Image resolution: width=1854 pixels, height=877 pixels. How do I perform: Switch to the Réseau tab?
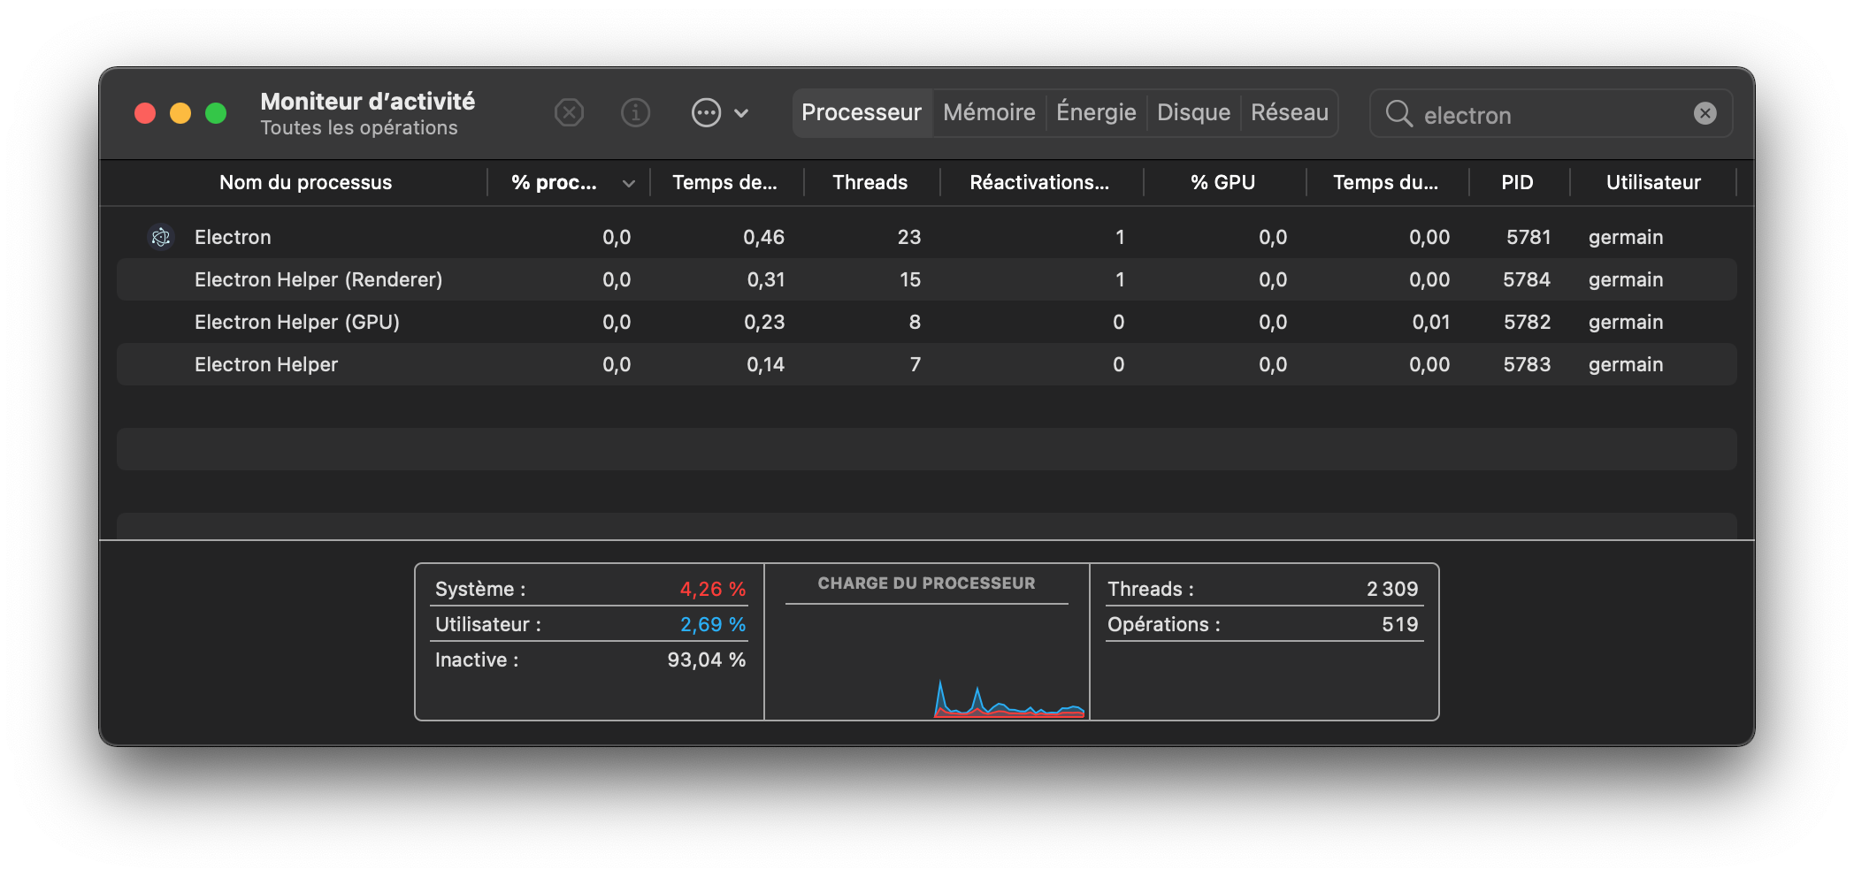pos(1289,113)
